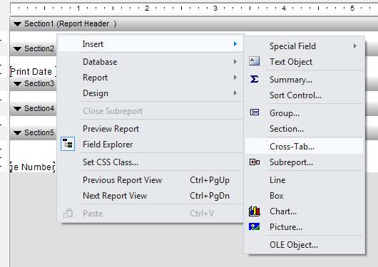Click the grayed Paste clipboard icon
The height and width of the screenshot is (267, 378).
pos(68,213)
